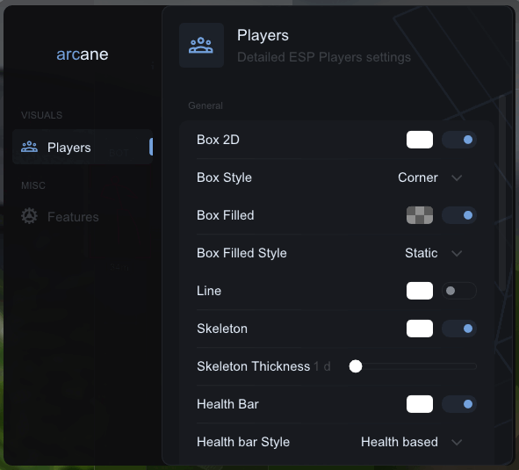Click the Skeleton Thickness slider handle
This screenshot has height=470, width=519.
click(356, 366)
